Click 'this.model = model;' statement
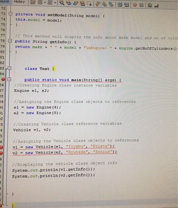Viewport: 178px width, 208px height. (x=39, y=20)
